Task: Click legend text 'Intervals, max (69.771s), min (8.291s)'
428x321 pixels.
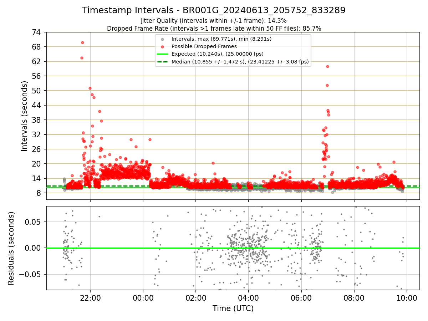Action: [221, 39]
